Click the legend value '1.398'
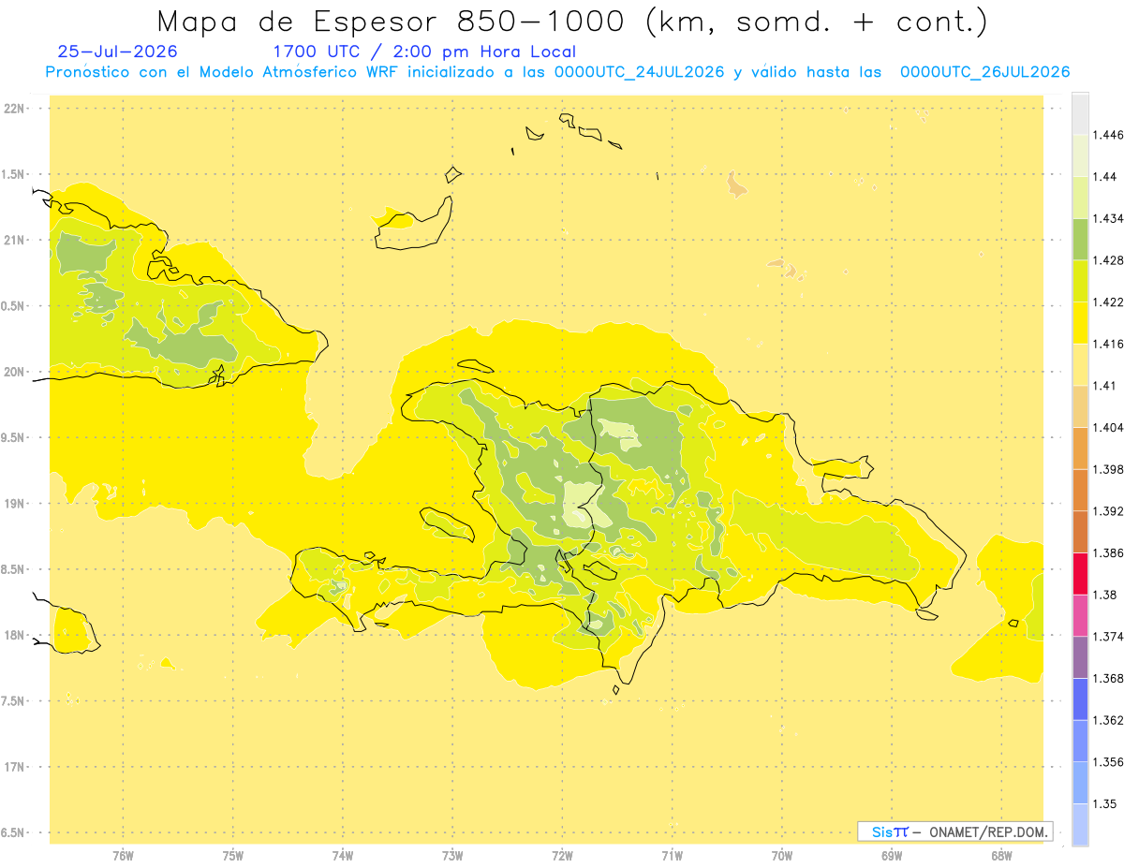 click(1108, 469)
